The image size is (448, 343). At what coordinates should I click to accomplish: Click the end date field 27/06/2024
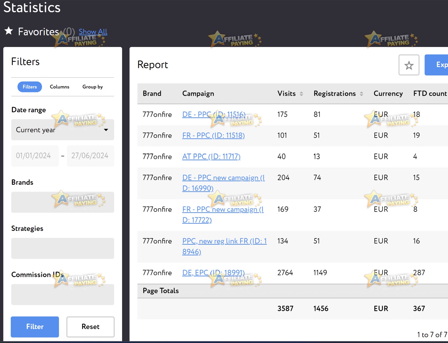coord(90,156)
